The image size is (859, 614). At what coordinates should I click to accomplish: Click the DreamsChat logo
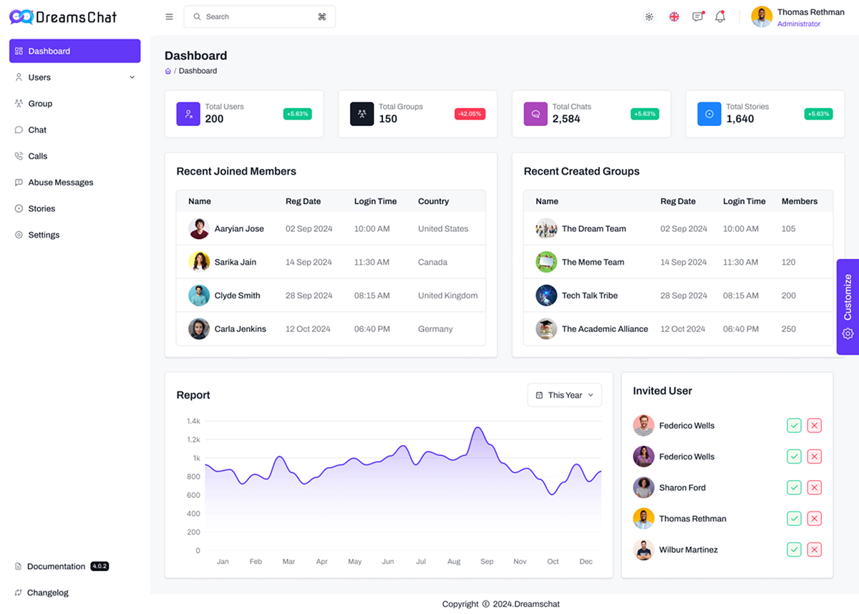point(63,16)
